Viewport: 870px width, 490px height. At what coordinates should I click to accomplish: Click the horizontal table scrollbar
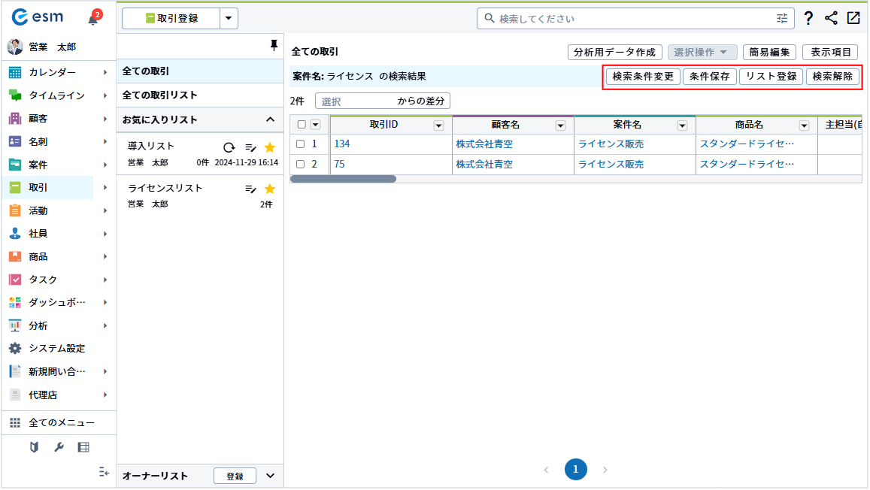click(x=343, y=180)
